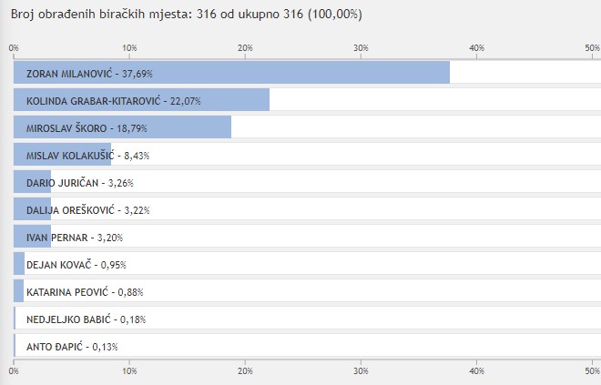Select the 20% label on top axis
The height and width of the screenshot is (385, 601).
(x=245, y=47)
